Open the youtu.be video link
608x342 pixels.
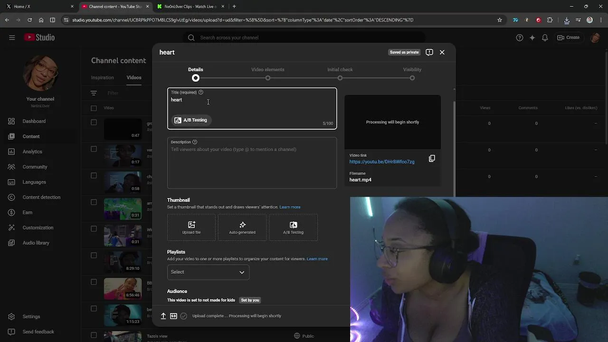pos(382,162)
